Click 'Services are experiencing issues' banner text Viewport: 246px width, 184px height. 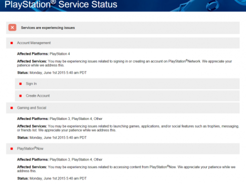pyautogui.click(x=48, y=28)
